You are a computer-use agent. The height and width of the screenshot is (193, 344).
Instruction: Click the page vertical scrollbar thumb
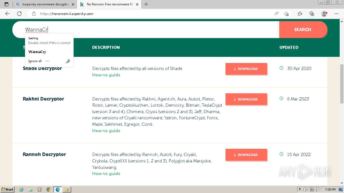(342, 84)
